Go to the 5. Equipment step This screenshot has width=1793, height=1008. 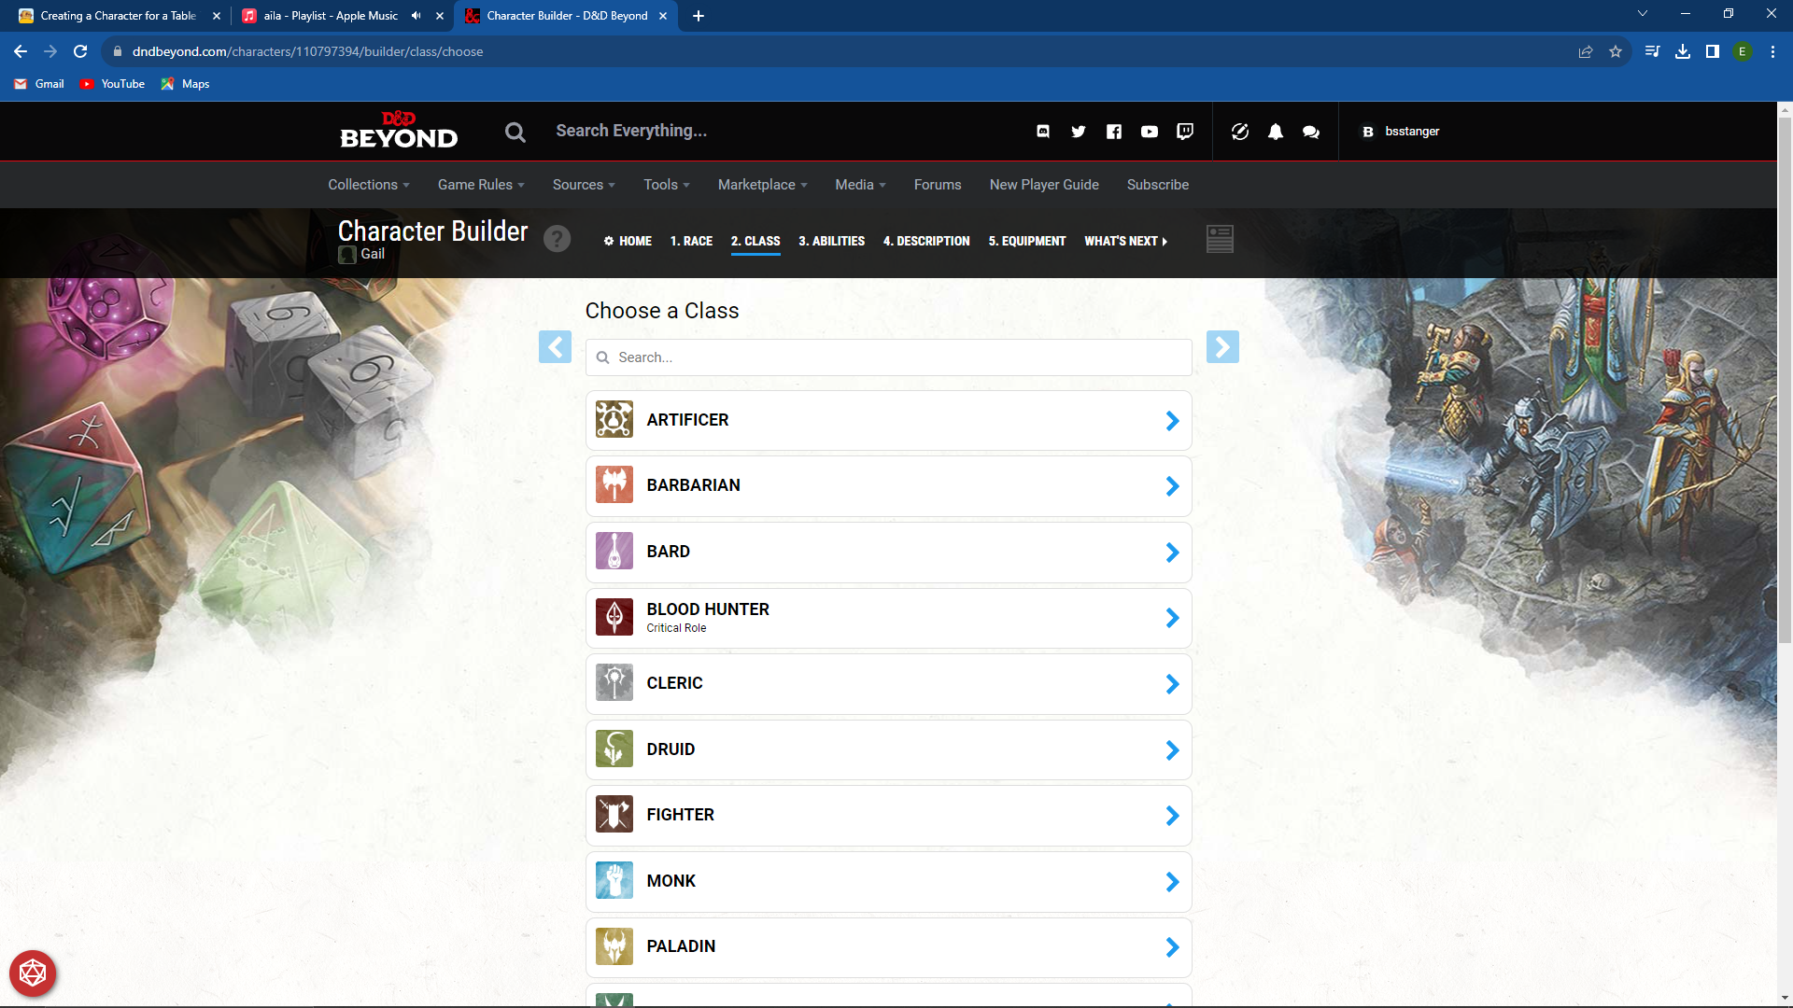1027,241
